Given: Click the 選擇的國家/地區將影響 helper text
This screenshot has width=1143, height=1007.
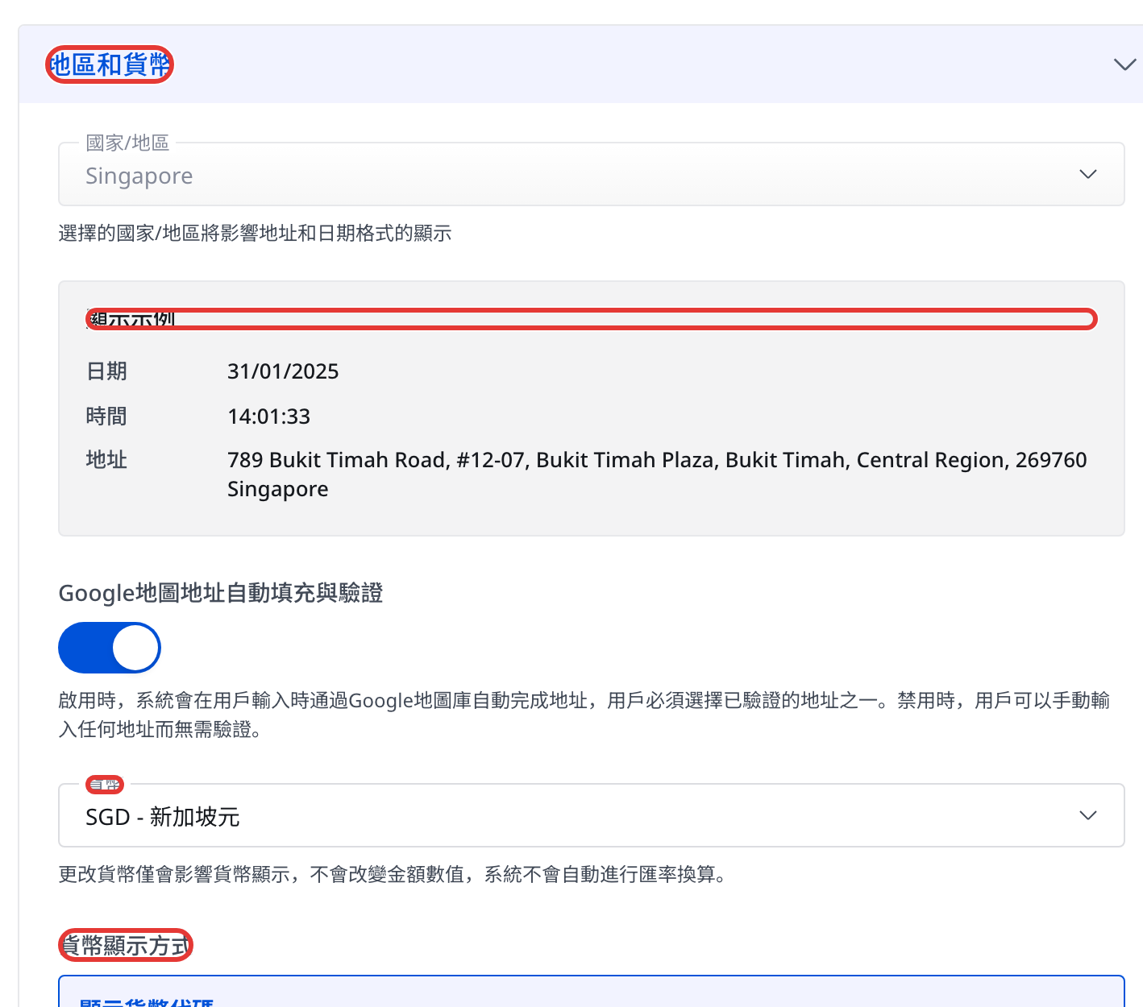Looking at the screenshot, I should [255, 234].
